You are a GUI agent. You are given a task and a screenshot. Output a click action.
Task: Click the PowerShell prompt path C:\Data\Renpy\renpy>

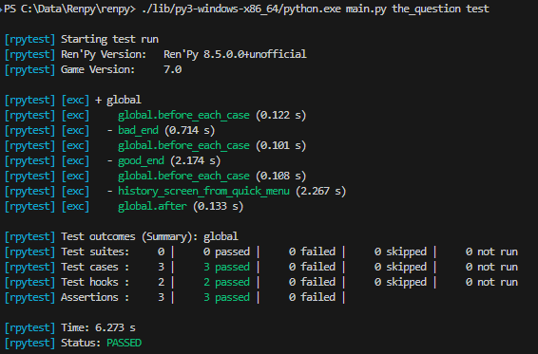78,9
